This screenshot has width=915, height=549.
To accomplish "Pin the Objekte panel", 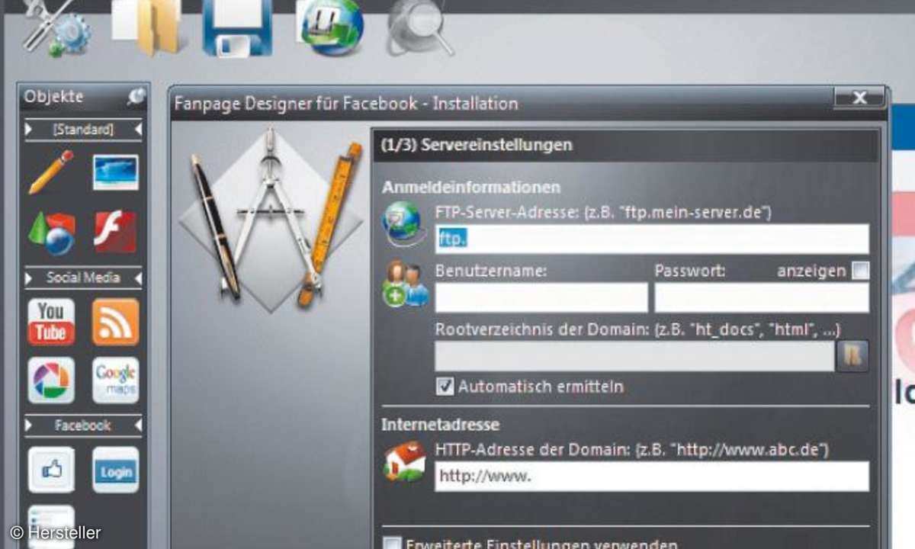I will click(136, 96).
